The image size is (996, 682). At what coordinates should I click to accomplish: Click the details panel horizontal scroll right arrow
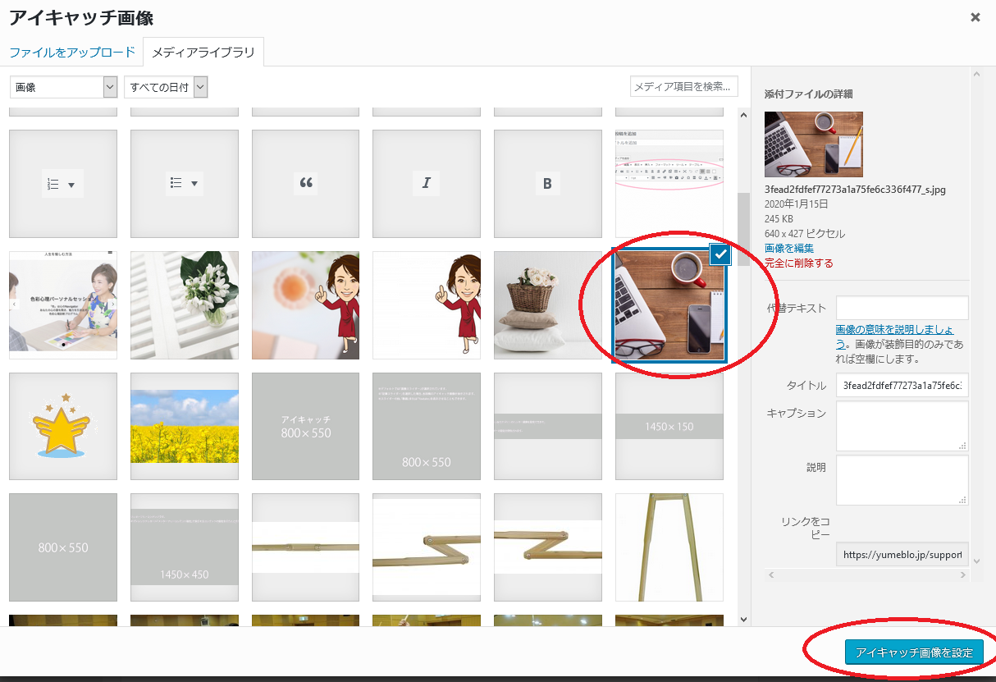[964, 575]
